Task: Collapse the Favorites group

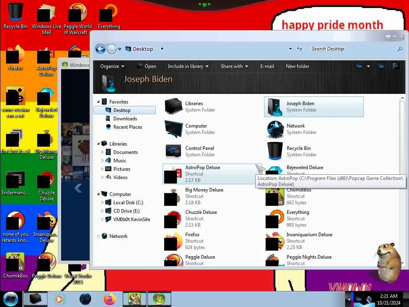Action: click(98, 102)
